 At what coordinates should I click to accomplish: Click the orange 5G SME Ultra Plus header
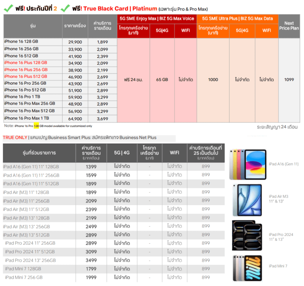click(237, 18)
